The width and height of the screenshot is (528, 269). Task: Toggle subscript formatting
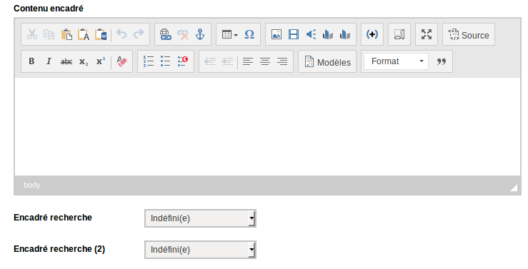click(84, 61)
